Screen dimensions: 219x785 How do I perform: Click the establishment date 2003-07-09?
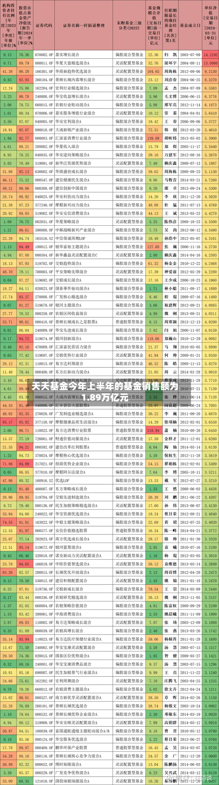click(190, 55)
